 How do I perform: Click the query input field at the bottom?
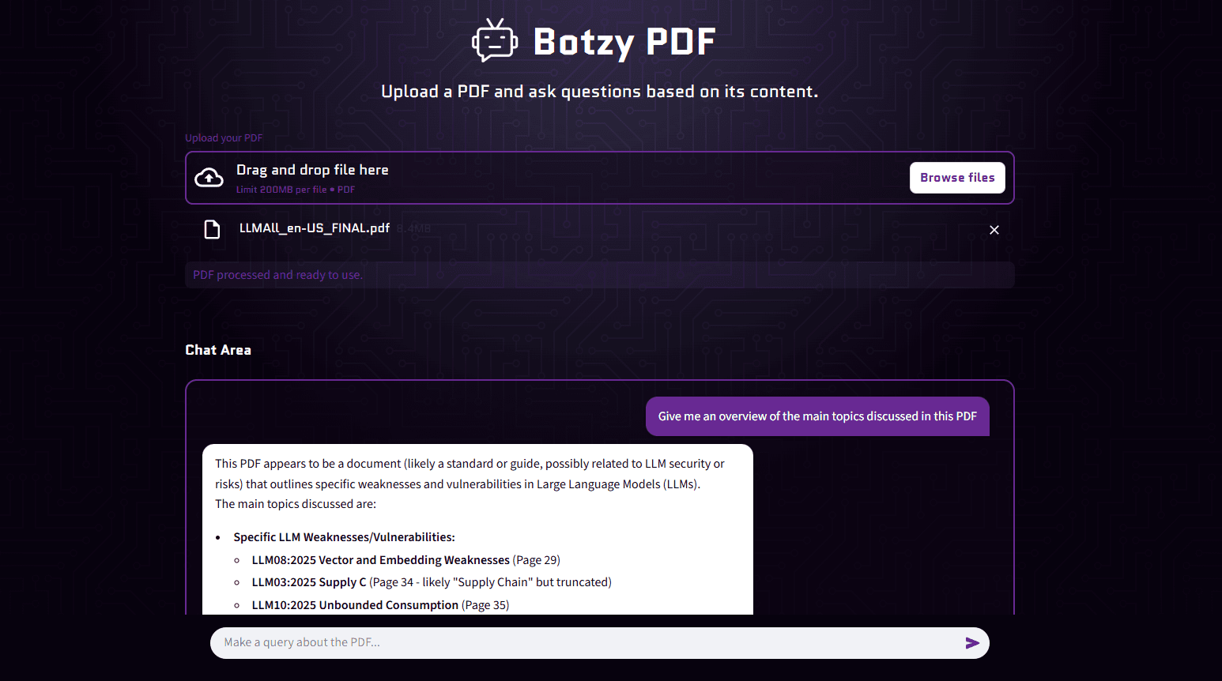click(553, 642)
